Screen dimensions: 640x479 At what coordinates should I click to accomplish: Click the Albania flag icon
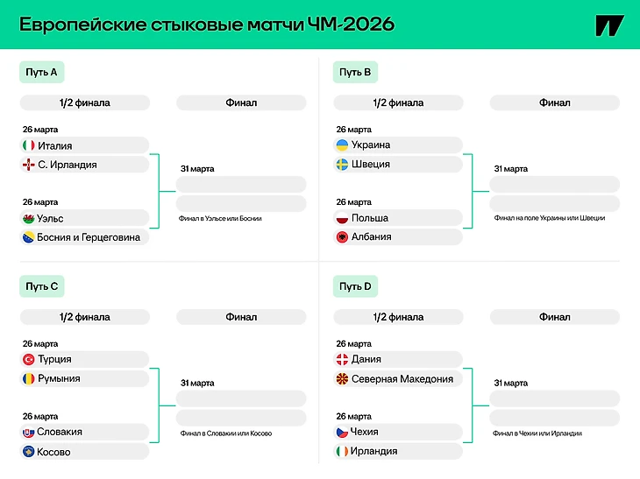pyautogui.click(x=342, y=237)
